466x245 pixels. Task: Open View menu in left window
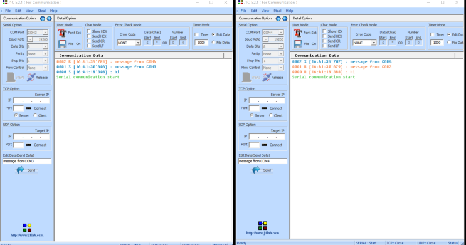coord(29,11)
